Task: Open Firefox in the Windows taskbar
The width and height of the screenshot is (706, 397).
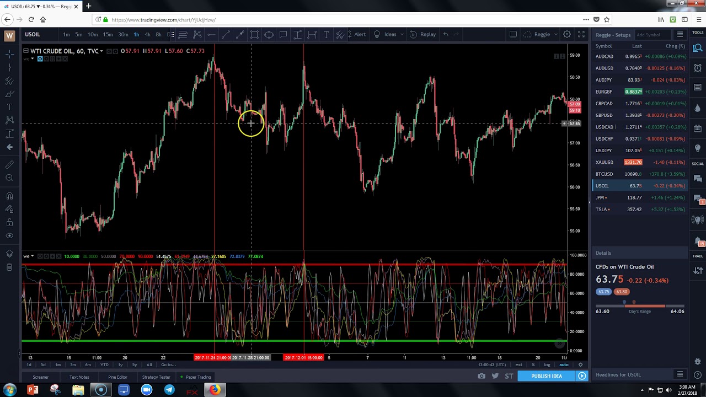Action: point(215,390)
